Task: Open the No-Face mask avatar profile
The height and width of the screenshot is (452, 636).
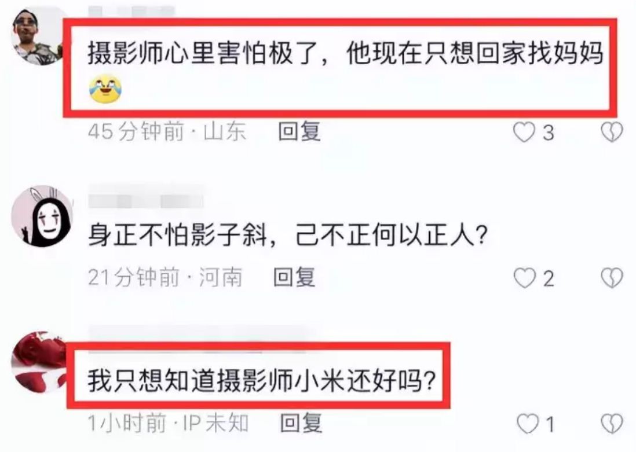Action: tap(42, 216)
